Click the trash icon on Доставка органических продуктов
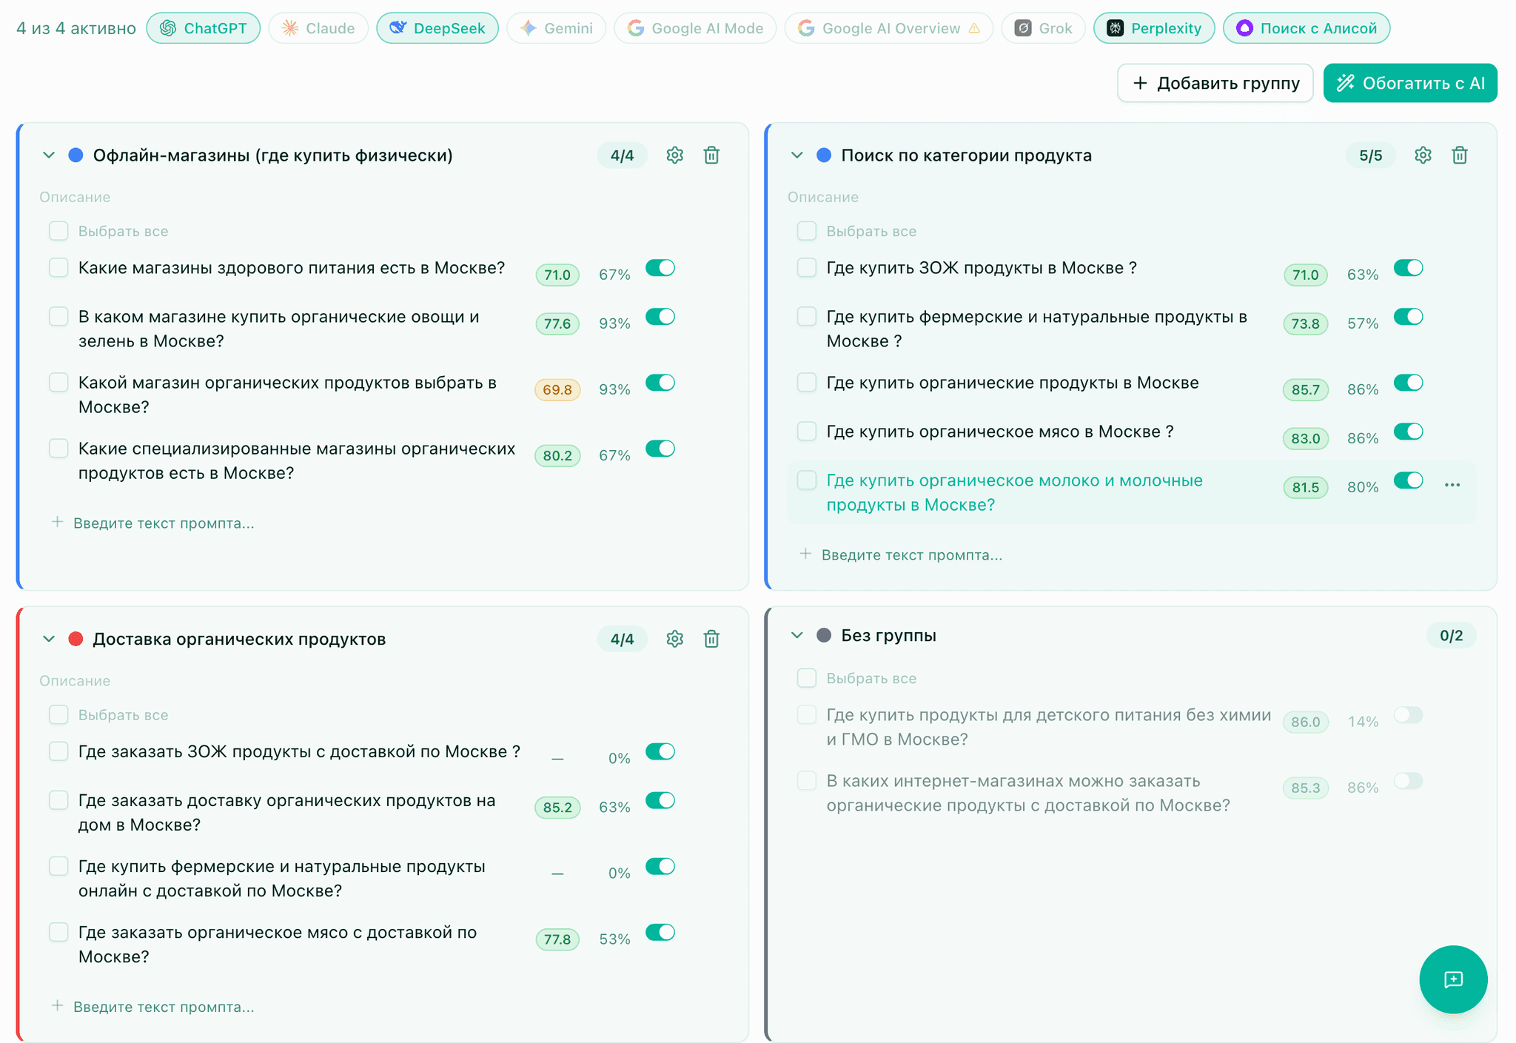Viewport: 1516px width, 1043px height. point(711,638)
